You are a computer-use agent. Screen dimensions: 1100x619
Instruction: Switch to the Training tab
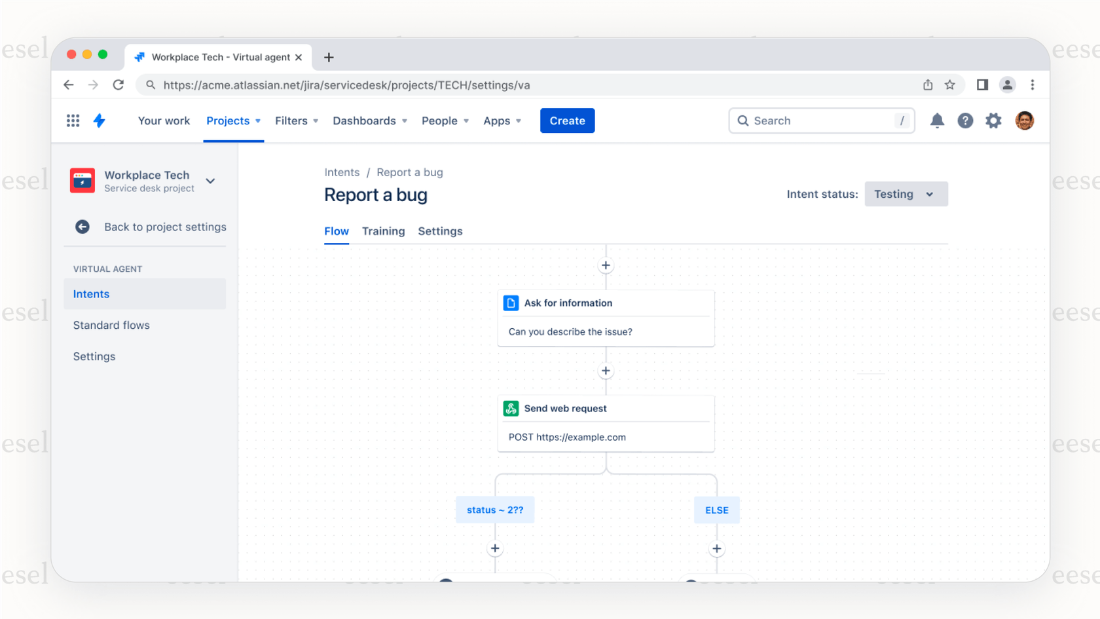click(x=383, y=231)
